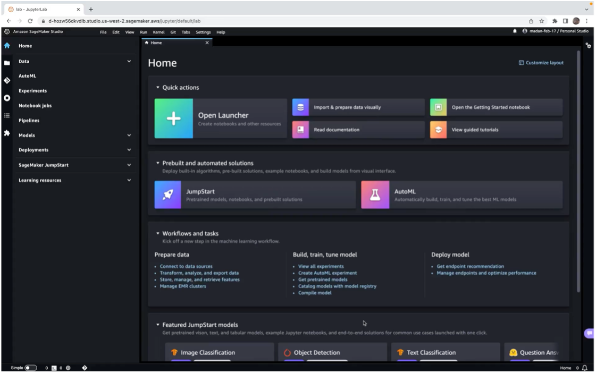Open the extensions puzzle icon in sidebar

[7, 133]
